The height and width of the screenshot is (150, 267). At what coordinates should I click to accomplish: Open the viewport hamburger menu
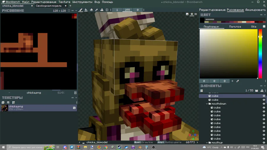pos(196,14)
